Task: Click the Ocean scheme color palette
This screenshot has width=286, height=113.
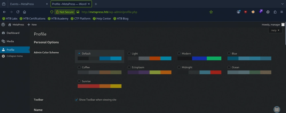Action: point(249,72)
